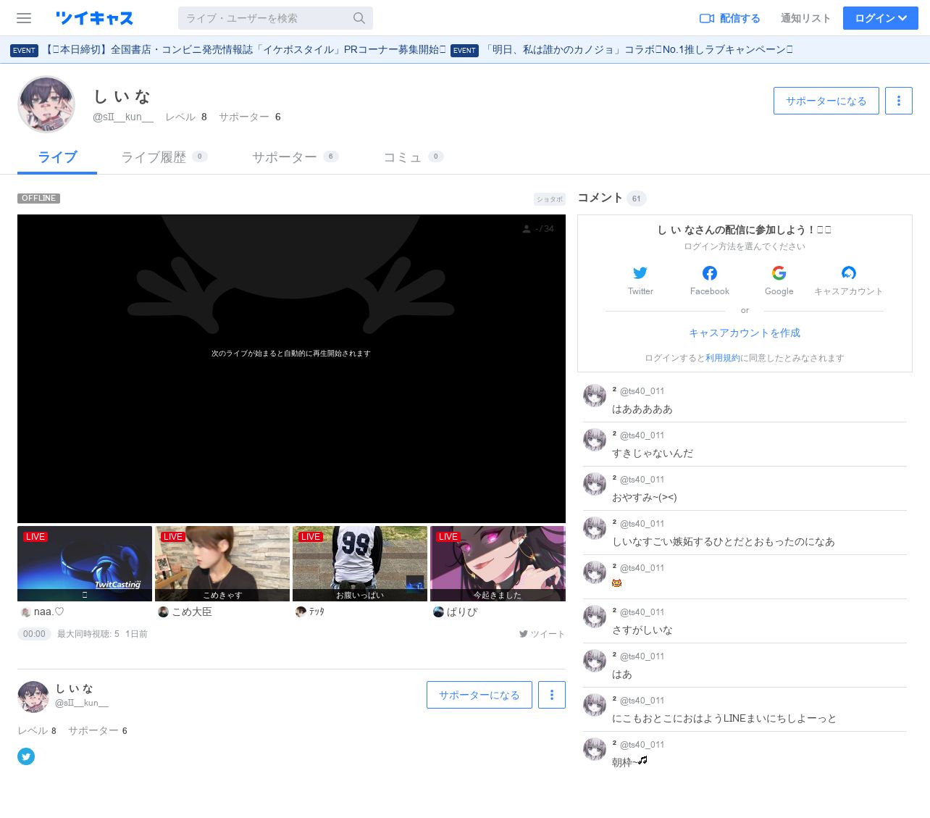Click the comment count badge 61
Screen dimensions: 930x818
(x=637, y=199)
